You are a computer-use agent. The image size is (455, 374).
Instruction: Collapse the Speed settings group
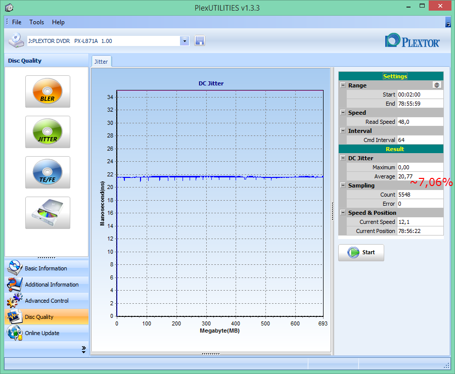[x=343, y=113]
